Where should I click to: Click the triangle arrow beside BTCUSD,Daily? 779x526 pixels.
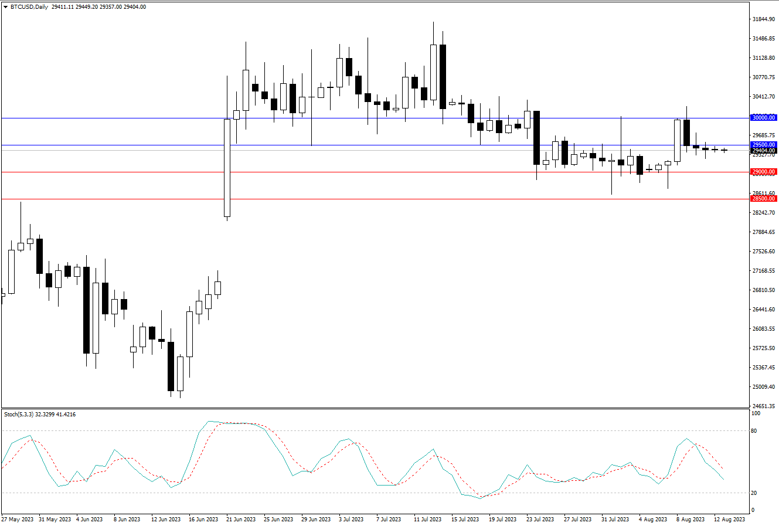(x=5, y=7)
